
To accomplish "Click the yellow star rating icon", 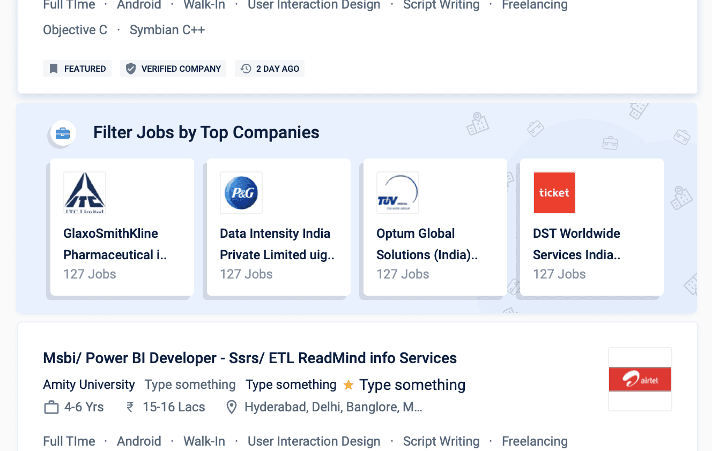I will pos(348,385).
